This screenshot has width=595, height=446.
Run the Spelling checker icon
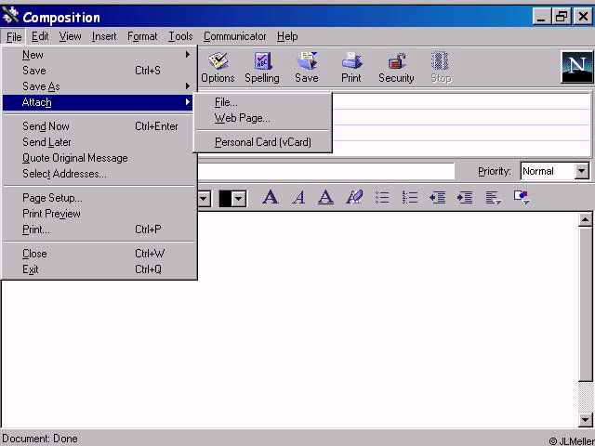[x=262, y=67]
